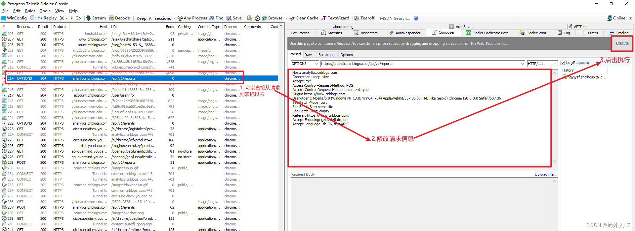Click the Online status indicator
The height and width of the screenshot is (231, 635).
point(616,18)
